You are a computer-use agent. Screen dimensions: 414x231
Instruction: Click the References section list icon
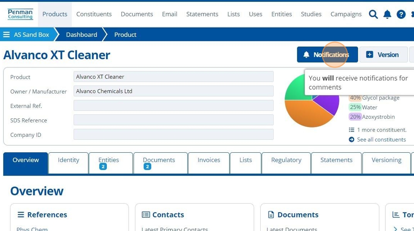[x=21, y=215]
